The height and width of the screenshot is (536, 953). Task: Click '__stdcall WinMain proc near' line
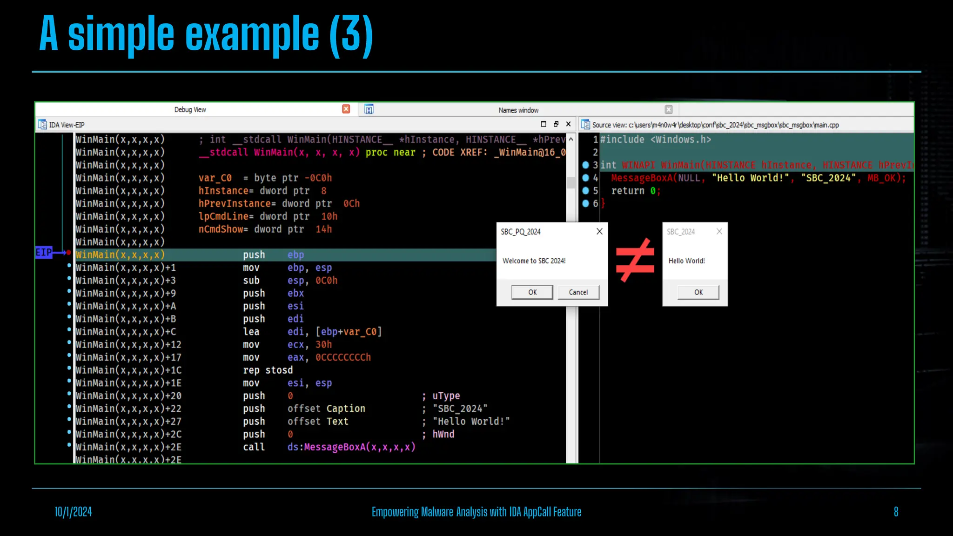(383, 153)
